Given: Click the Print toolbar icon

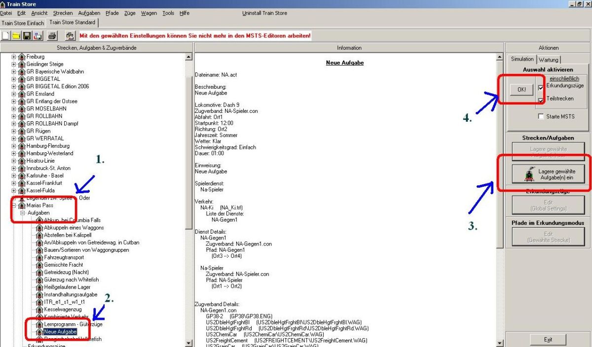Looking at the screenshot, I should coord(53,36).
